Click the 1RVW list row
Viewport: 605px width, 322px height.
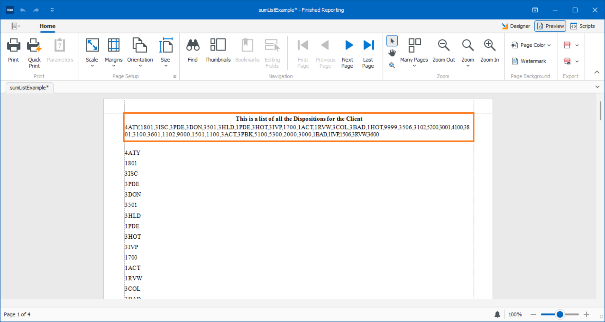pos(133,278)
